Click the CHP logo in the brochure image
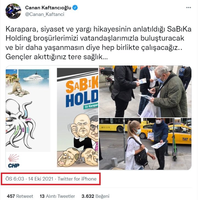Viewport: 201px width, 200px height. (x=14, y=161)
